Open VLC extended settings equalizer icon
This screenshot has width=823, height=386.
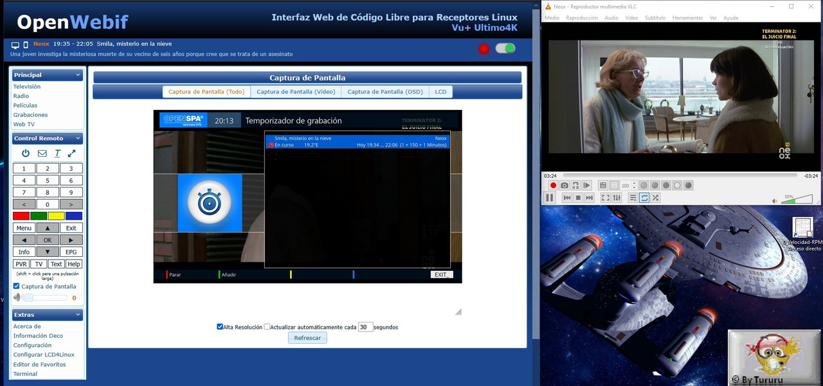click(617, 198)
